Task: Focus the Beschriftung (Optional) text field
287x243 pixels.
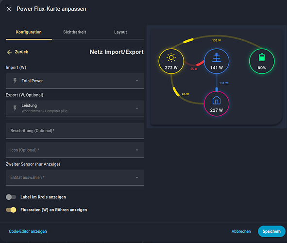Action: (75, 131)
